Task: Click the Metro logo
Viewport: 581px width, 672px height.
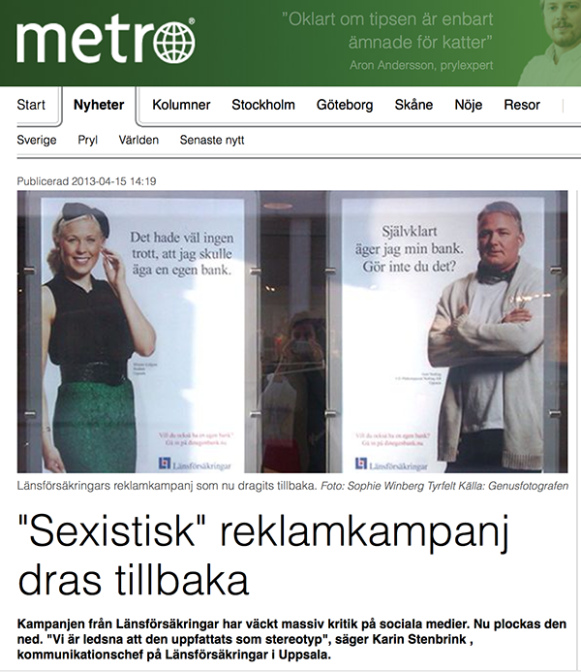Action: (107, 42)
